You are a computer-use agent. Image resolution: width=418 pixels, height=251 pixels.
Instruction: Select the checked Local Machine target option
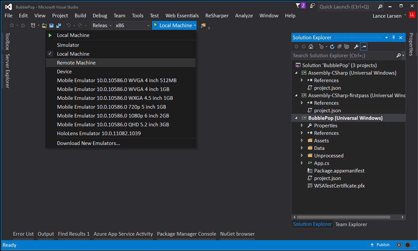pyautogui.click(x=121, y=54)
